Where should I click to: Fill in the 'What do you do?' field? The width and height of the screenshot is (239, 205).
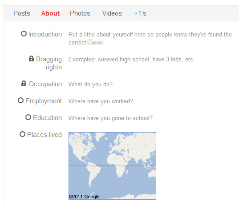point(90,84)
